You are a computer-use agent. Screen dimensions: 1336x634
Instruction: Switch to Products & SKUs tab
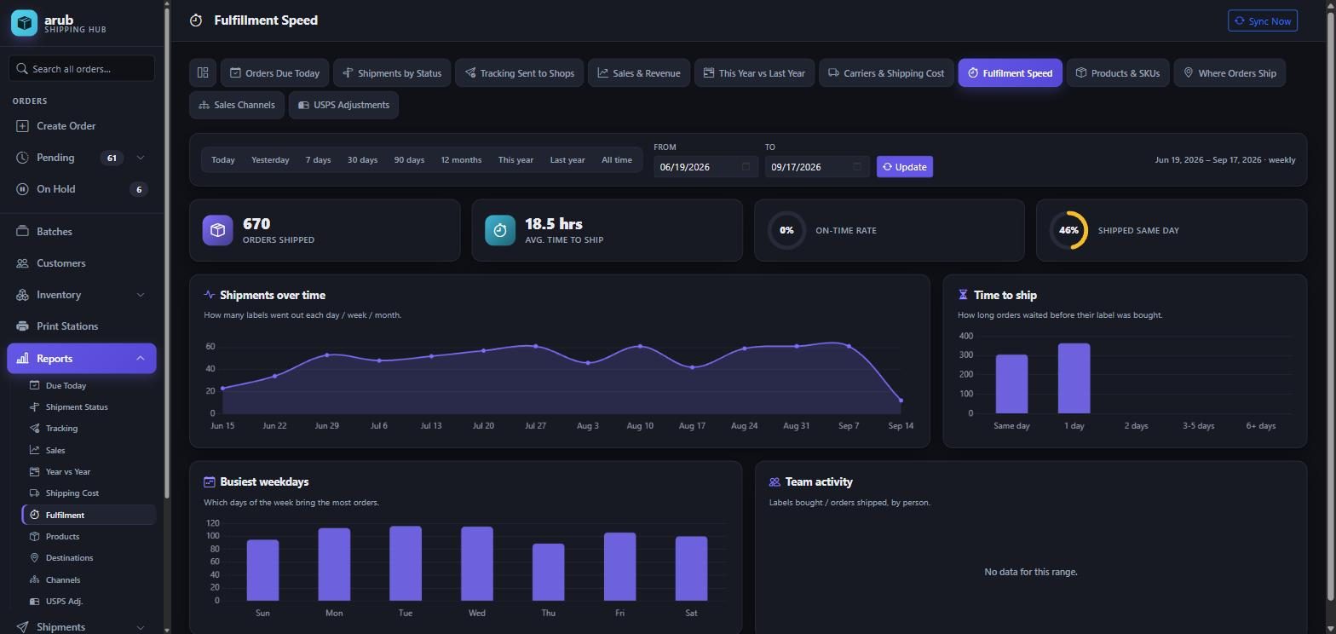1118,73
